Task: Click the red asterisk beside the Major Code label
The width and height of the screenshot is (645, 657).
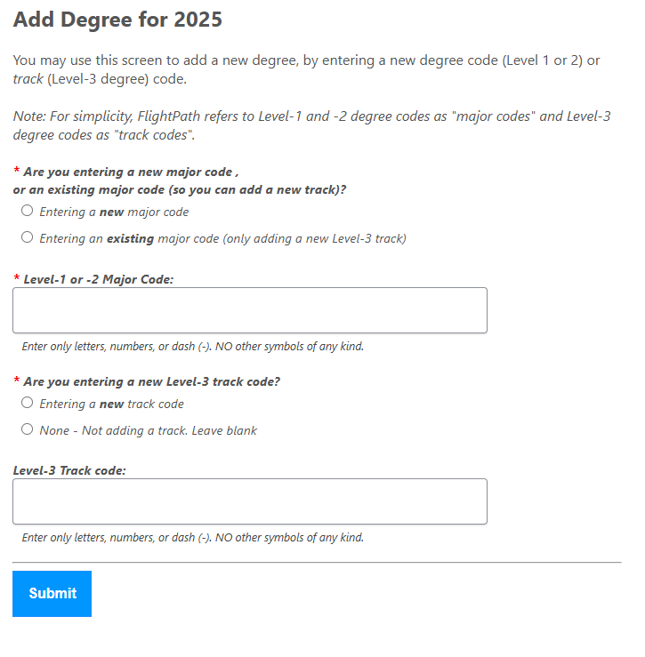Action: coord(17,280)
